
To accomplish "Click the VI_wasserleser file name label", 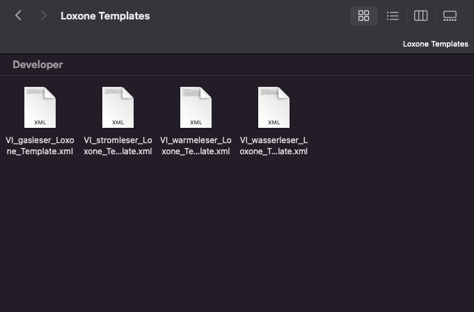I will point(274,146).
